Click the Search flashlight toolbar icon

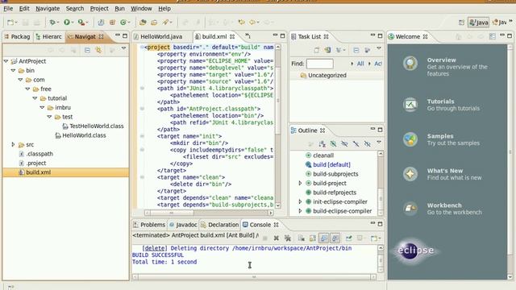[x=165, y=23]
